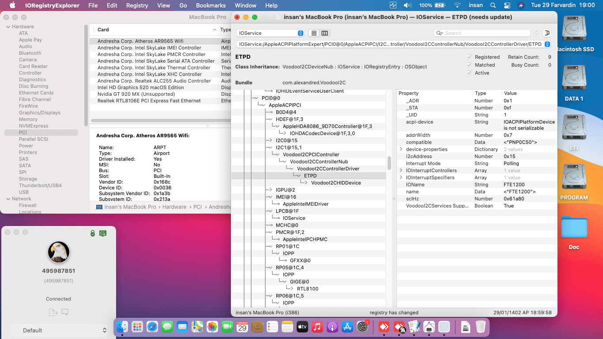Click the green monitor icon in AnyDesk window
This screenshot has width=603, height=339.
[103, 233]
